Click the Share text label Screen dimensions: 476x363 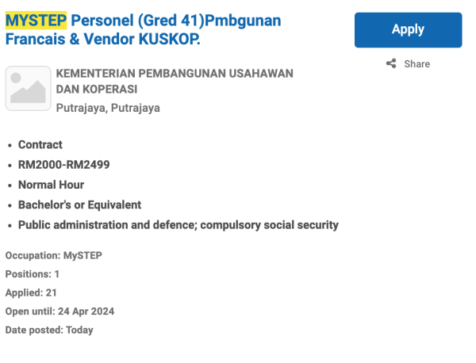[x=416, y=63]
